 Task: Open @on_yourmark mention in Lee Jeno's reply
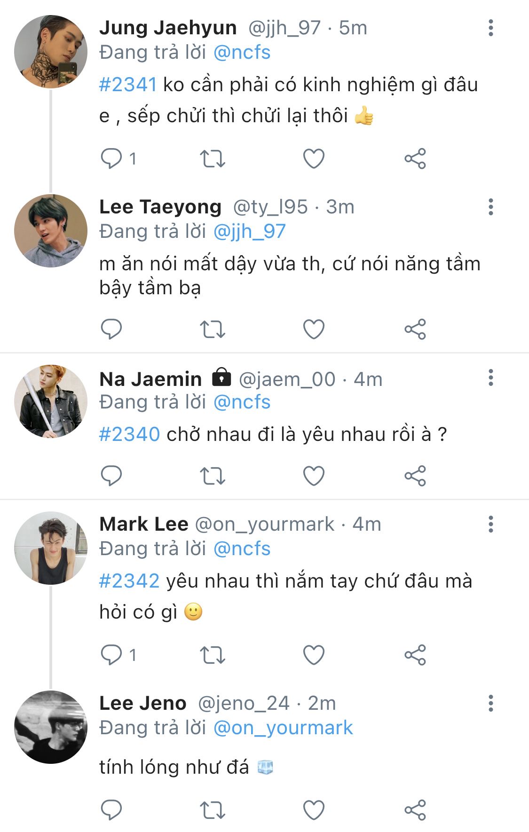click(283, 728)
